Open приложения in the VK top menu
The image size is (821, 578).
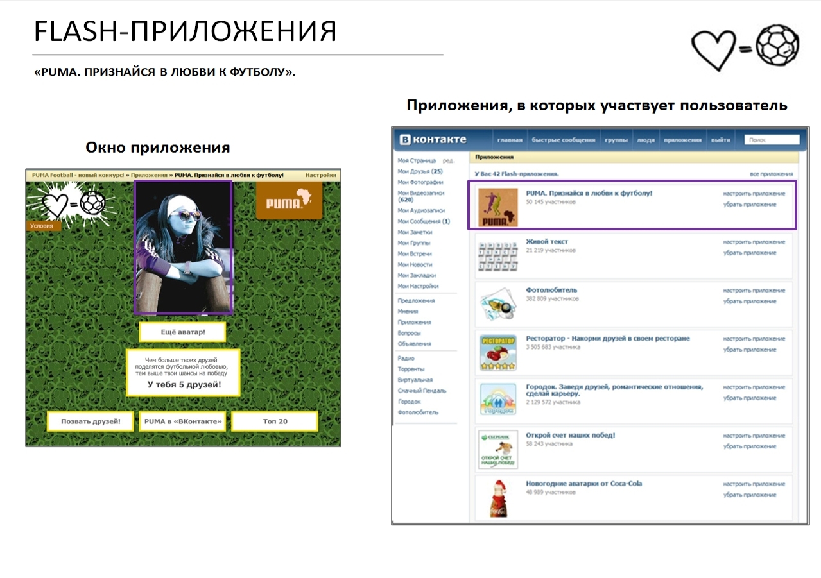(682, 140)
